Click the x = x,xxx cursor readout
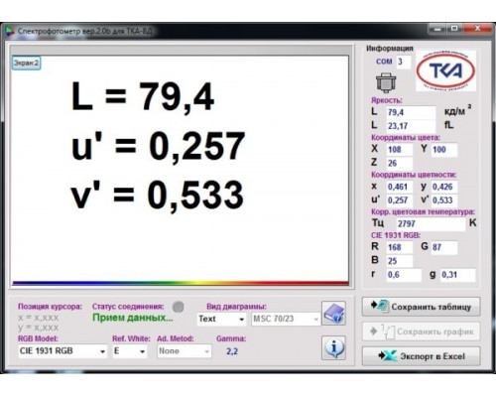This screenshot has width=496, height=397. (x=39, y=318)
